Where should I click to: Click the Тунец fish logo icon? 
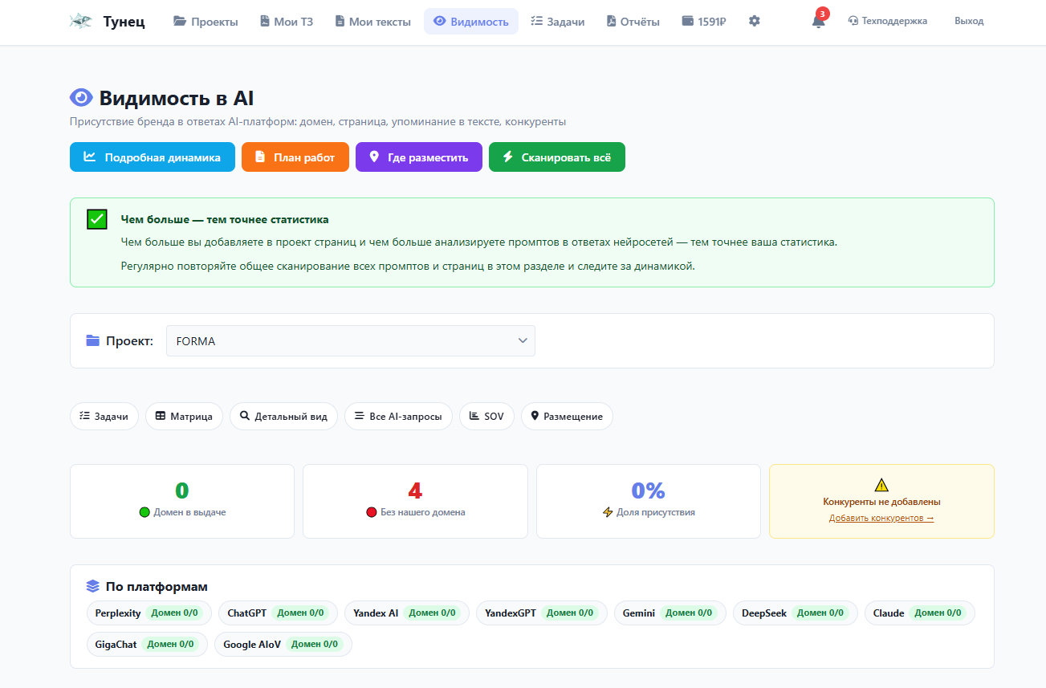tap(80, 22)
